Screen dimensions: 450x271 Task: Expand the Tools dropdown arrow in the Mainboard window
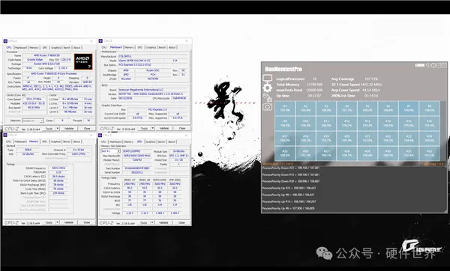[x=153, y=128]
